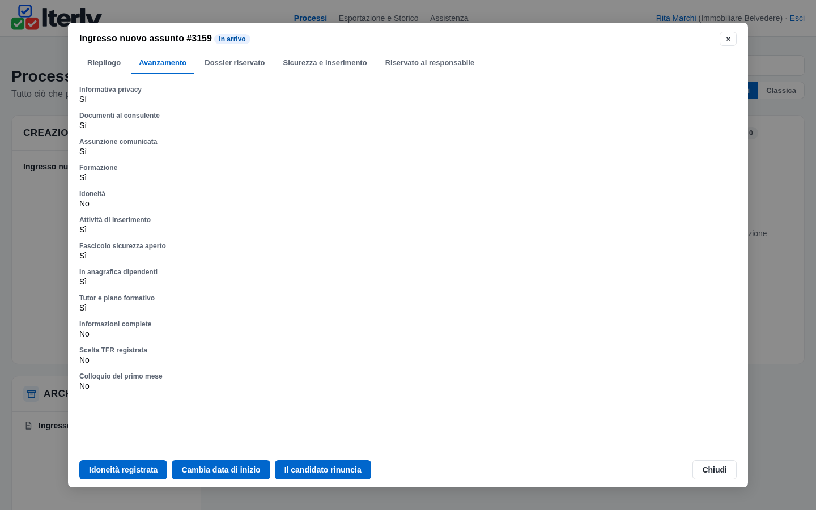Close dialog with the × button
This screenshot has width=816, height=510.
(x=728, y=39)
